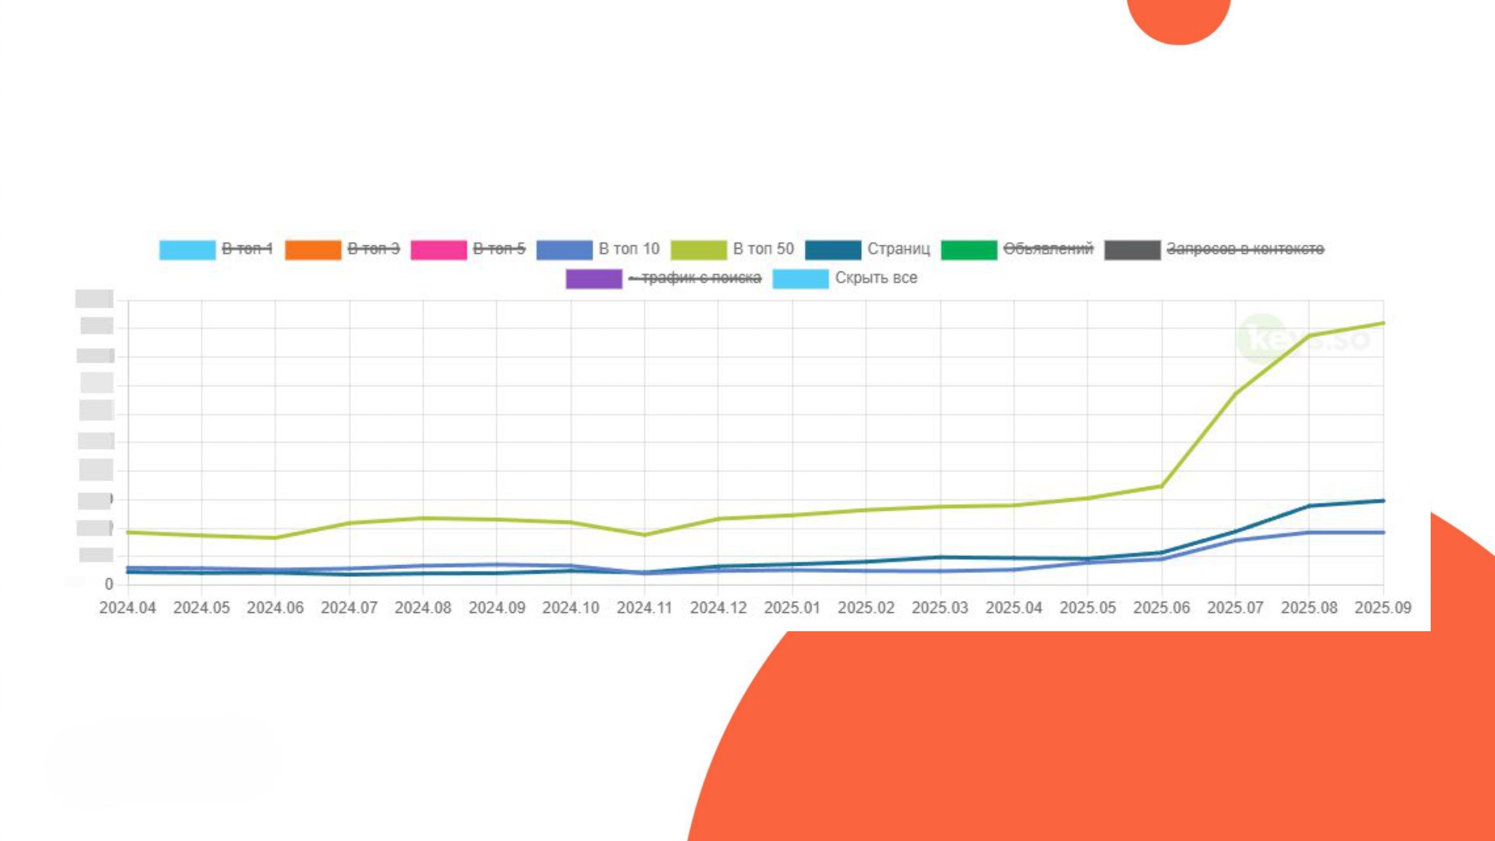Click the green 'Объявлений' legend swatch

[969, 250]
